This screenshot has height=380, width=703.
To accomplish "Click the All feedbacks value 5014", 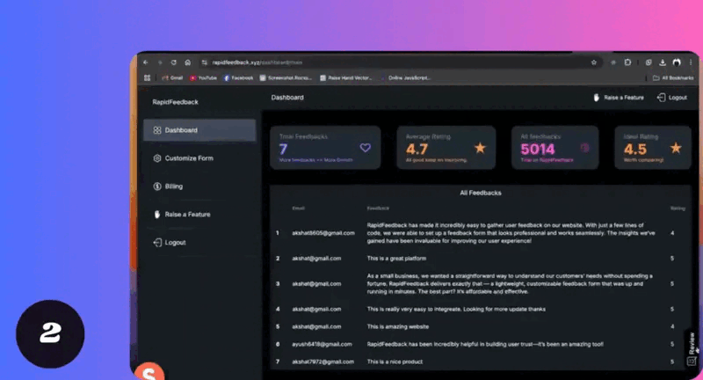I will 538,149.
